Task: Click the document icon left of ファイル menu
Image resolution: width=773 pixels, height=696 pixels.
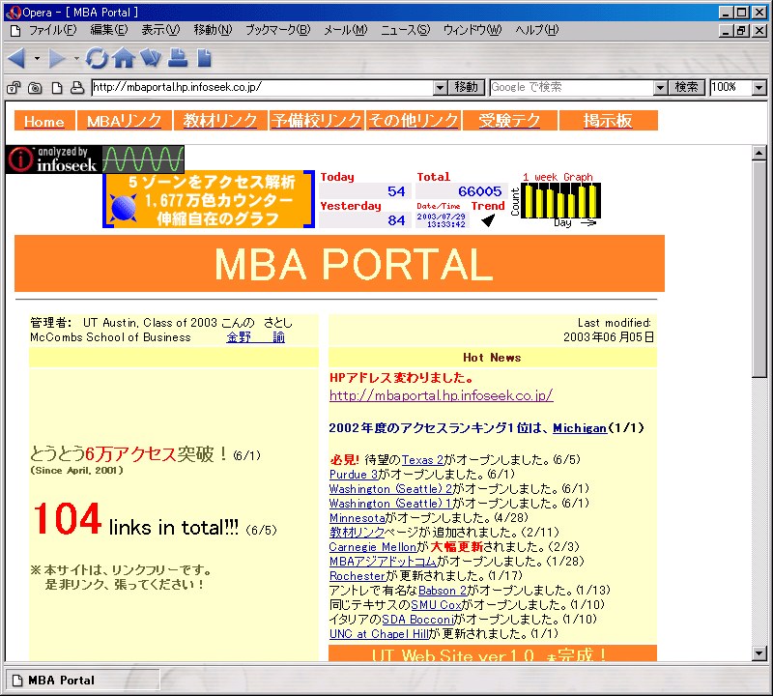Action: coord(15,31)
